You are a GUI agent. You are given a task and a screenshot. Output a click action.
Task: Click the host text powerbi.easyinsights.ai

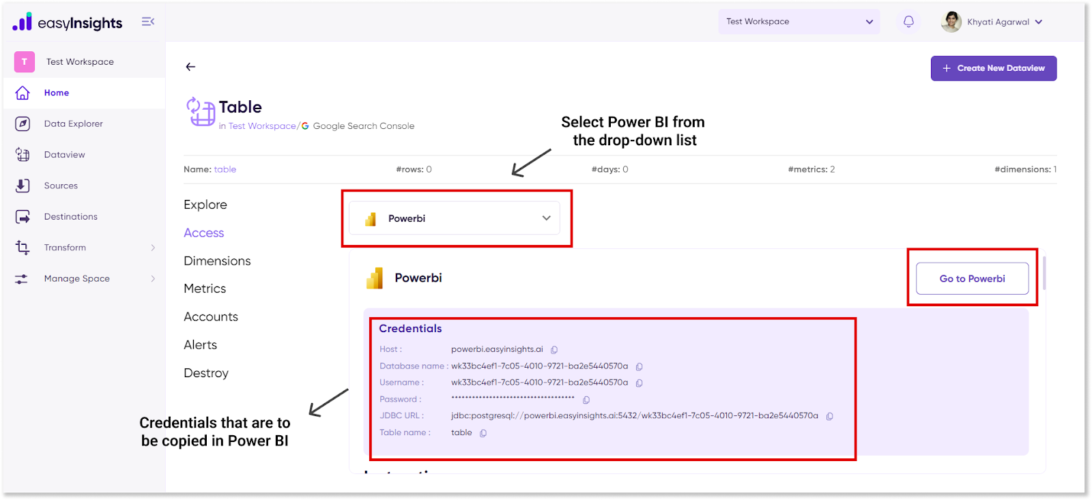click(x=497, y=349)
